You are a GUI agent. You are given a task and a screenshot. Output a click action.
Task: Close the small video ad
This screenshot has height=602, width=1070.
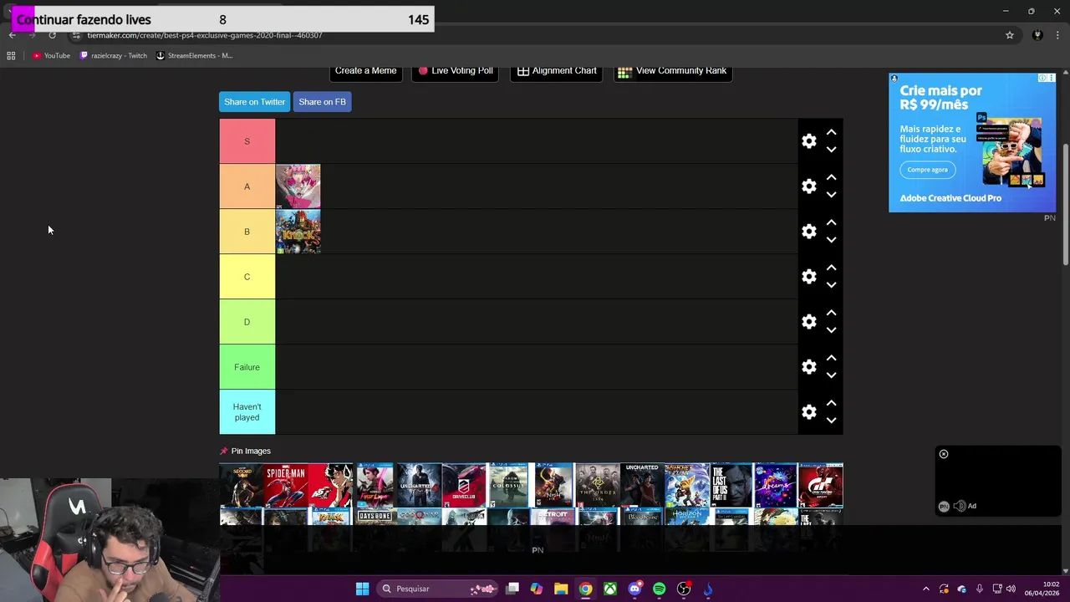click(944, 454)
